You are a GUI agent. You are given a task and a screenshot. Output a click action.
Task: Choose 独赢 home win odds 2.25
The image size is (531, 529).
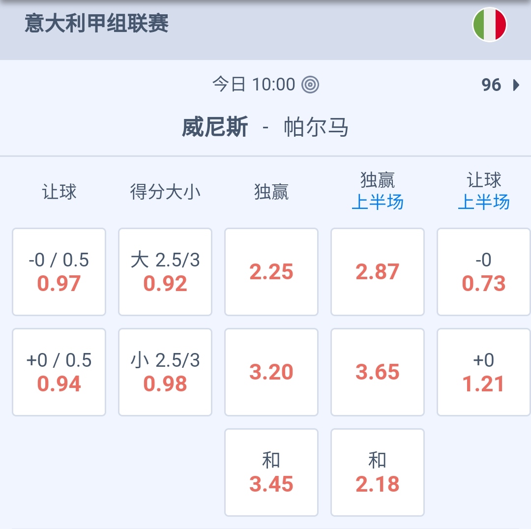point(271,272)
